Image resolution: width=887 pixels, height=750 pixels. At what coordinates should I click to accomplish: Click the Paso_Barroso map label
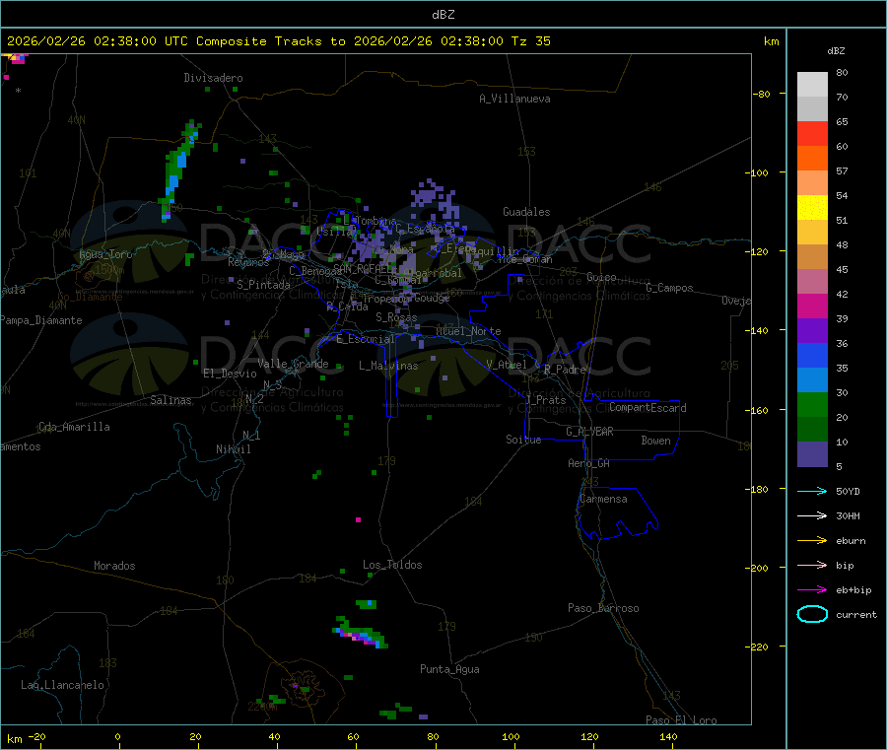coord(603,608)
